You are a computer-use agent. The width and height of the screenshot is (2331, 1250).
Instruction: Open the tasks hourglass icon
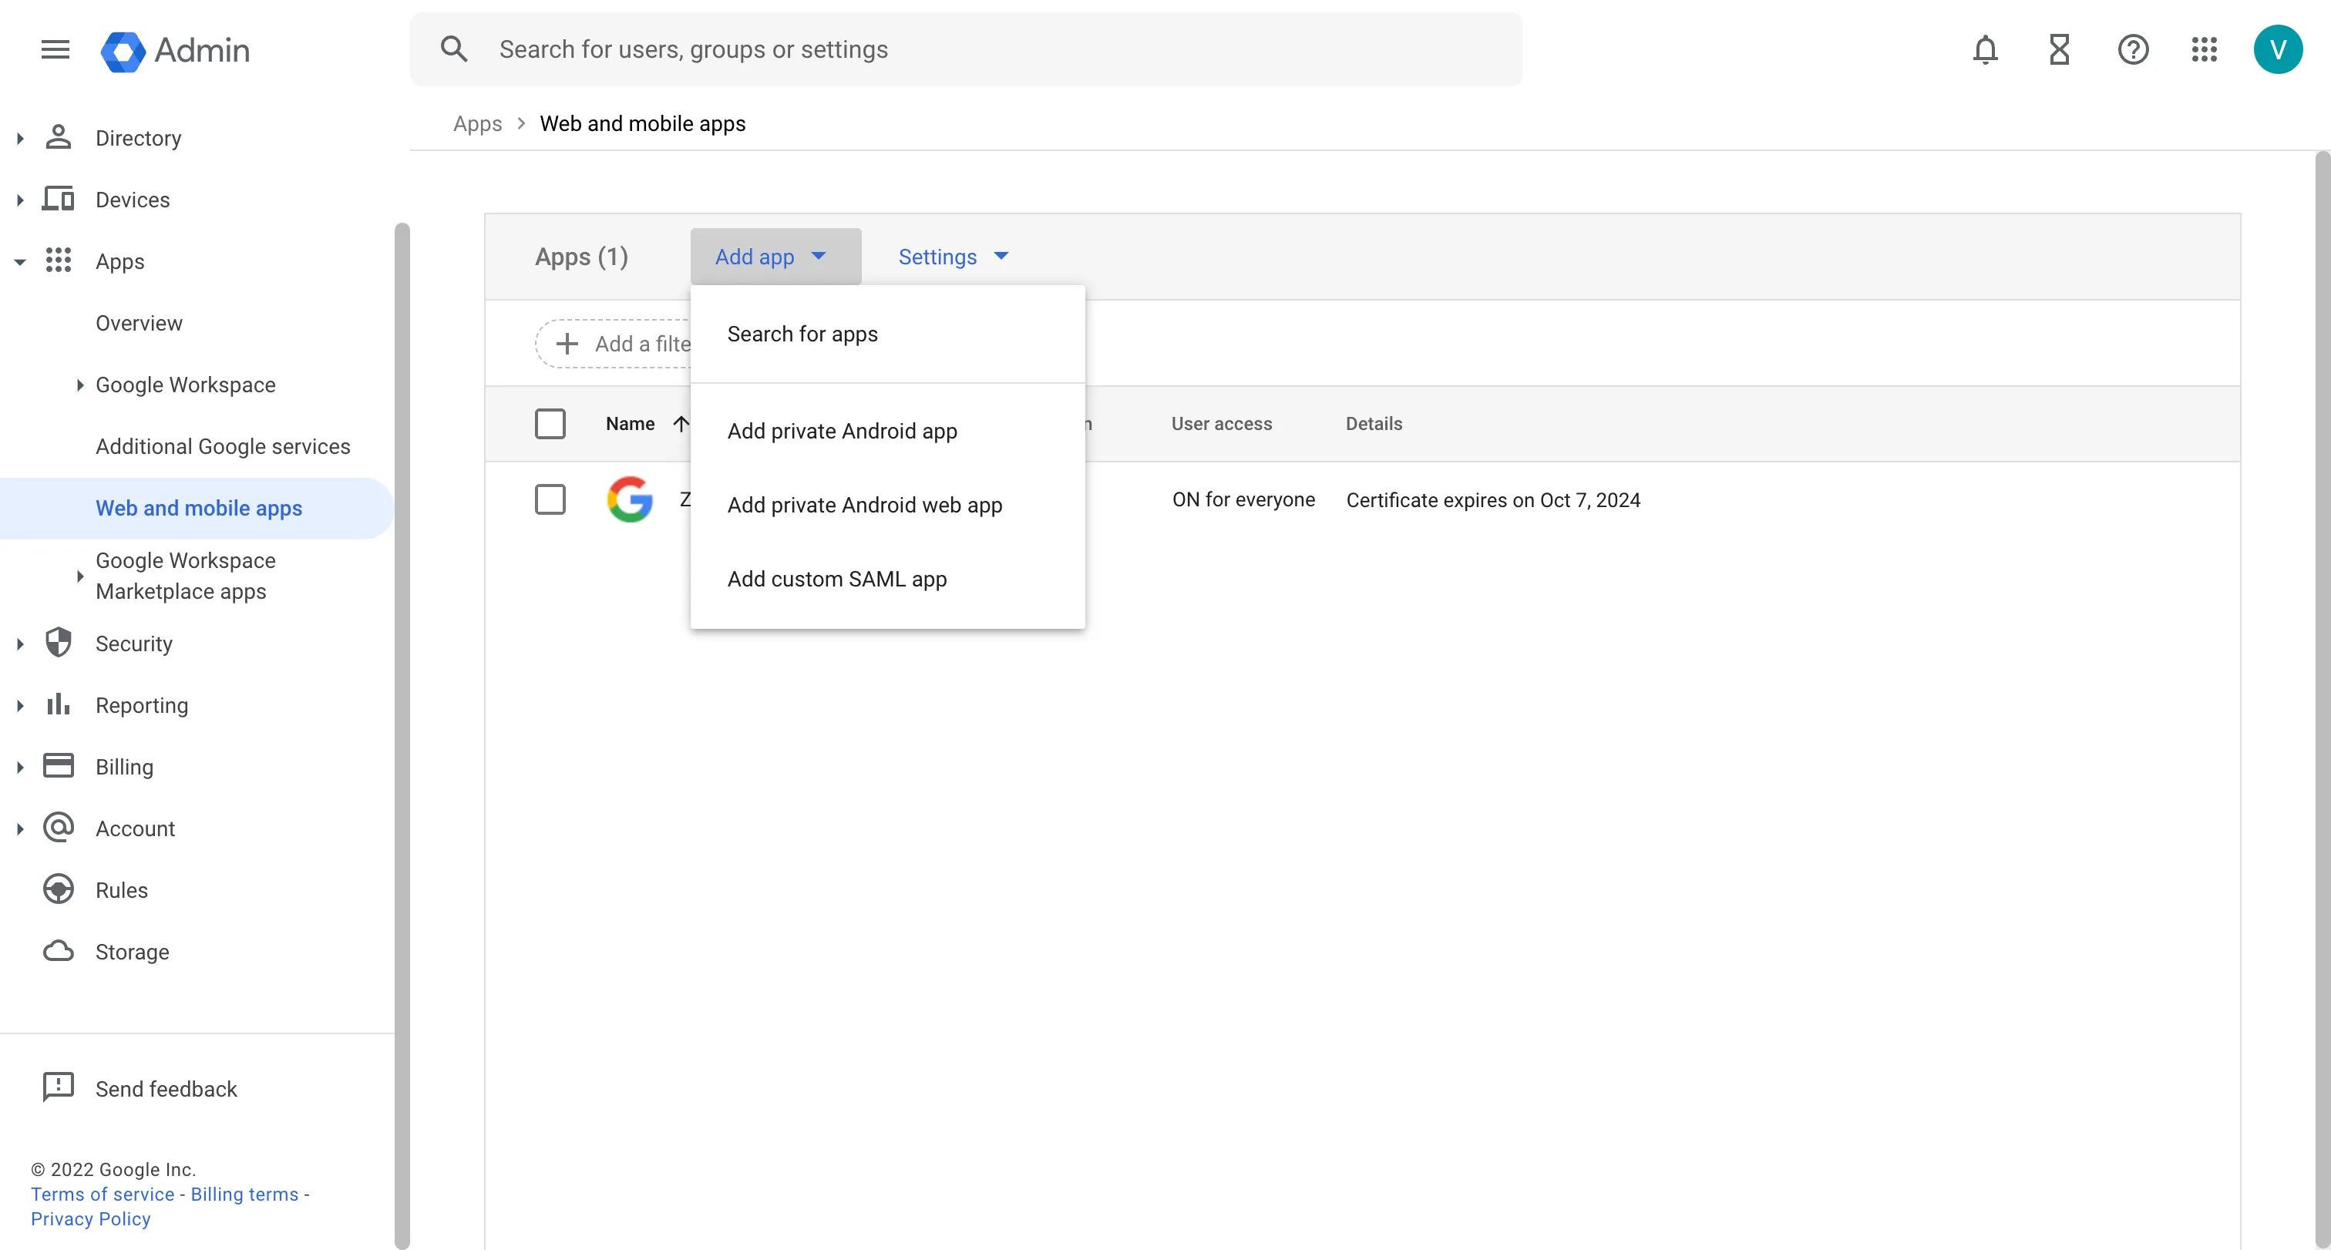[x=2059, y=49]
